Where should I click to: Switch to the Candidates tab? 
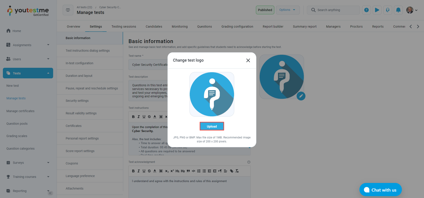point(154,26)
